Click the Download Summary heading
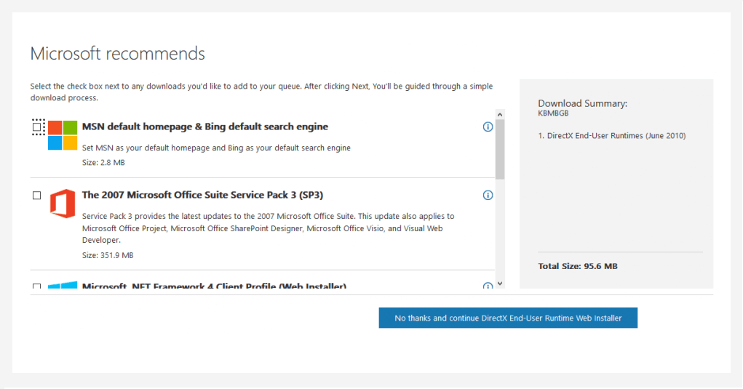Image resolution: width=743 pixels, height=389 pixels. pos(582,104)
